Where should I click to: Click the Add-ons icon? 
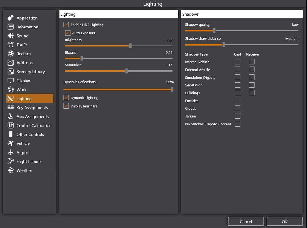pyautogui.click(x=11, y=63)
